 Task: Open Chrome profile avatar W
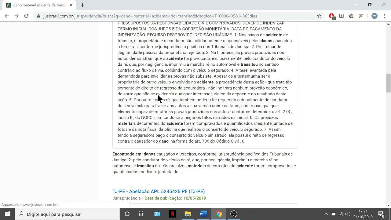coord(375,16)
